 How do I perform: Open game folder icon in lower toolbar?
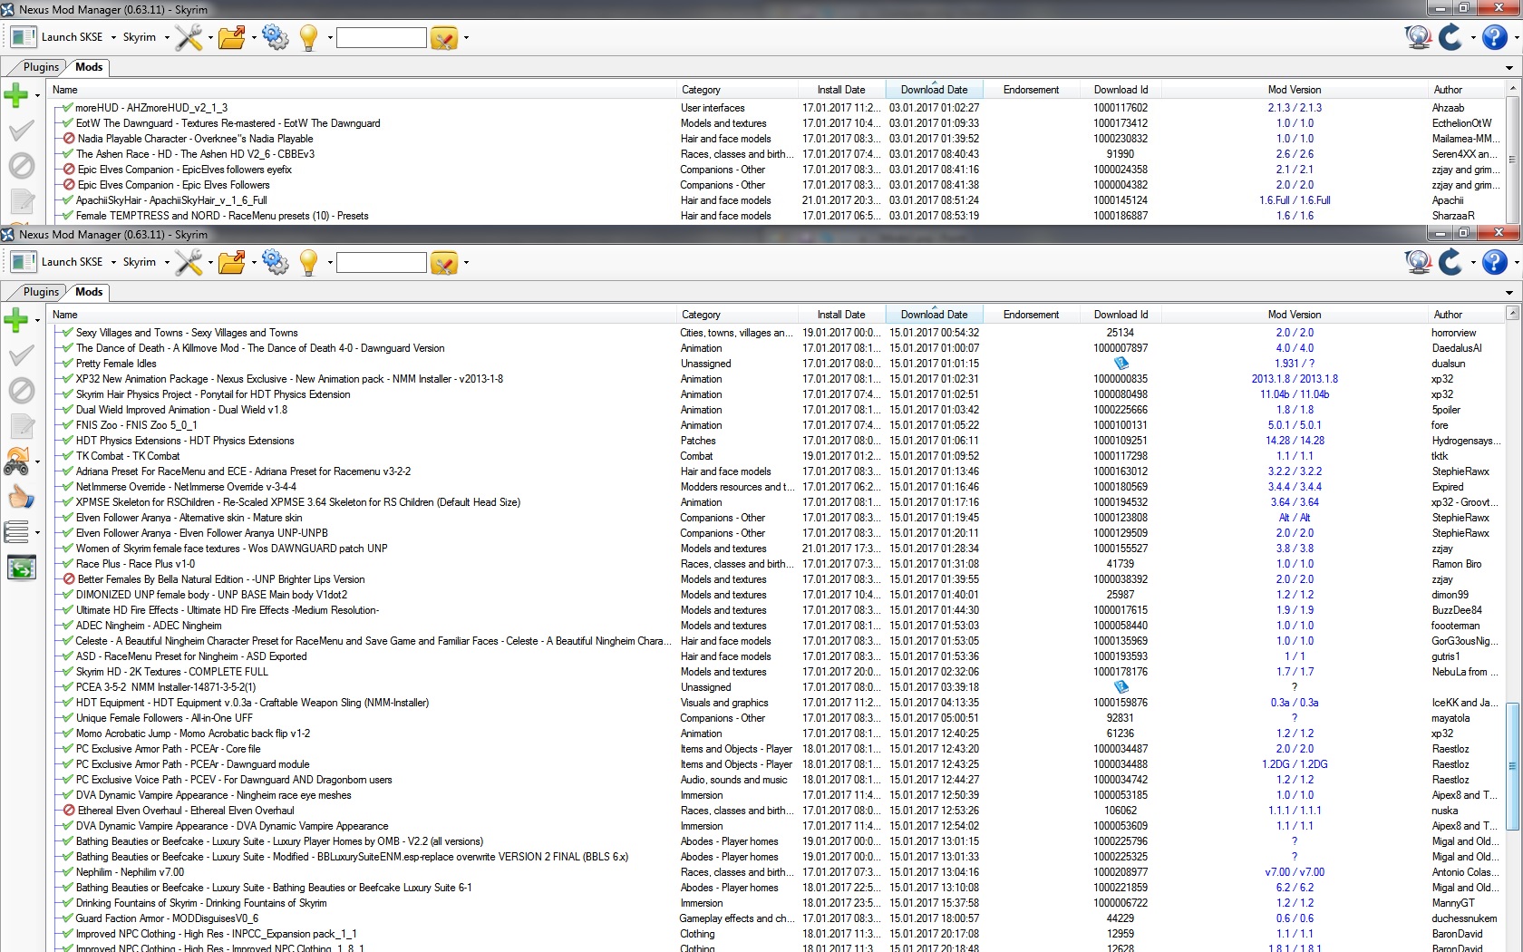pyautogui.click(x=231, y=263)
